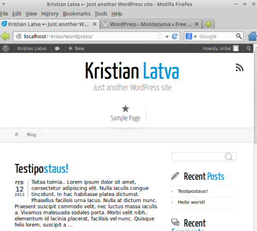Click the speech bubbles Recent Comments icon
This screenshot has height=231, width=257.
[x=175, y=222]
